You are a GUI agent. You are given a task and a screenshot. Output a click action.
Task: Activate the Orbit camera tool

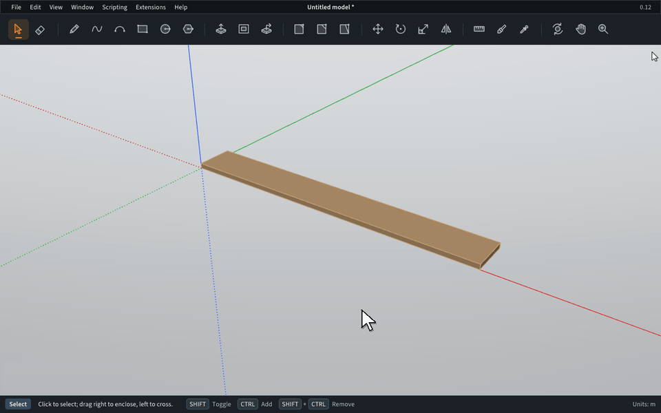(x=558, y=29)
